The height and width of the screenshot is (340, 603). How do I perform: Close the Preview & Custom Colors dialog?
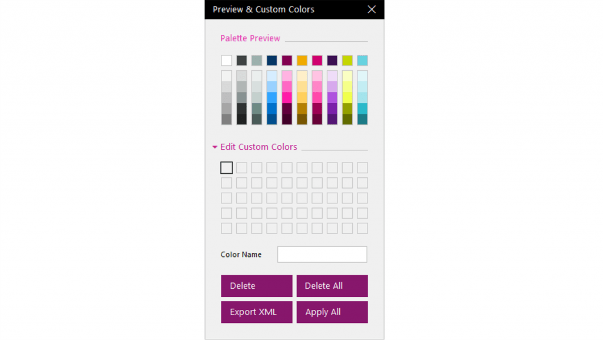click(372, 9)
